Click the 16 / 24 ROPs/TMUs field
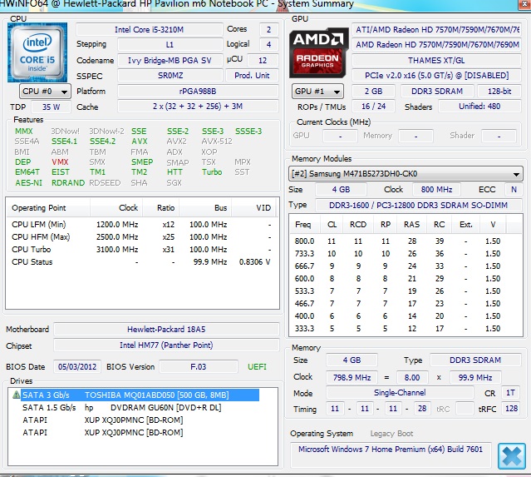Viewport: 531px width, 477px height. [x=373, y=107]
